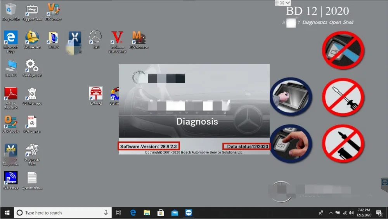Open network Wi-Fi tray icon
Image resolution: width=388 pixels, height=219 pixels.
[345, 213]
